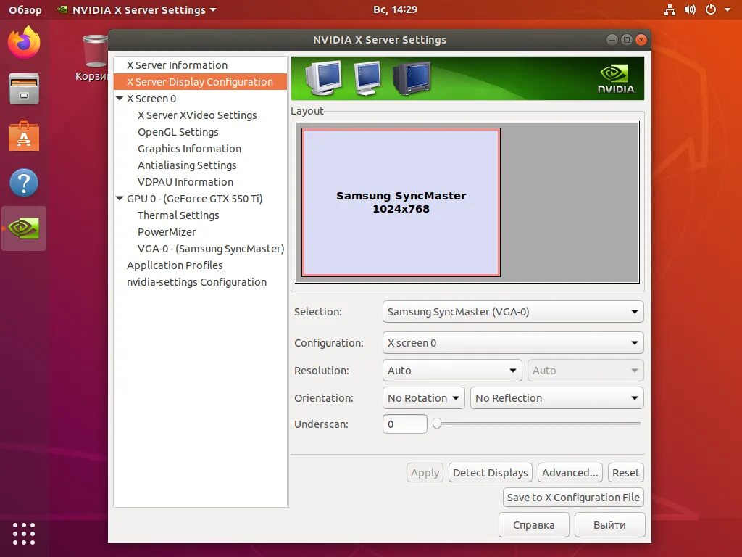Open Graphics Information page

coord(189,148)
